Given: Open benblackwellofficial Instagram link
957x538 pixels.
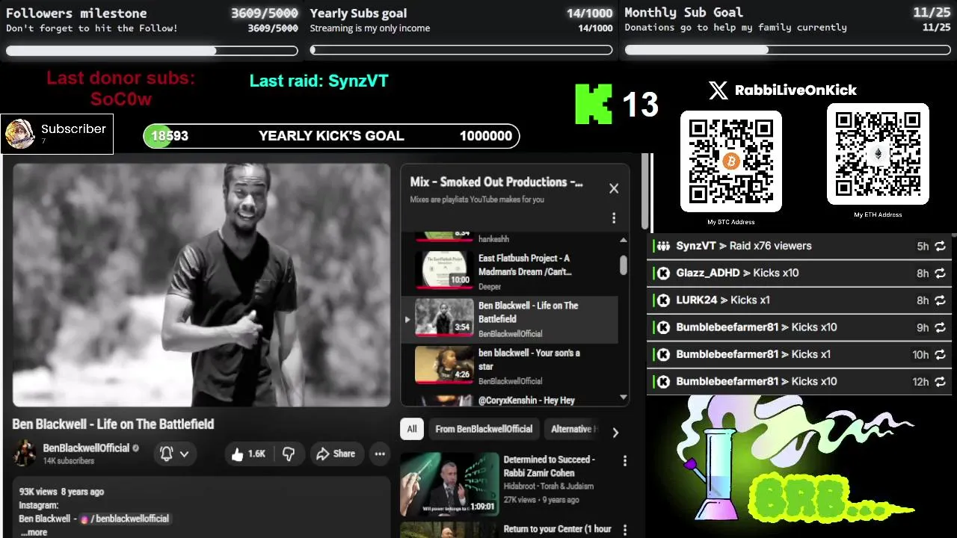Looking at the screenshot, I should pos(124,519).
